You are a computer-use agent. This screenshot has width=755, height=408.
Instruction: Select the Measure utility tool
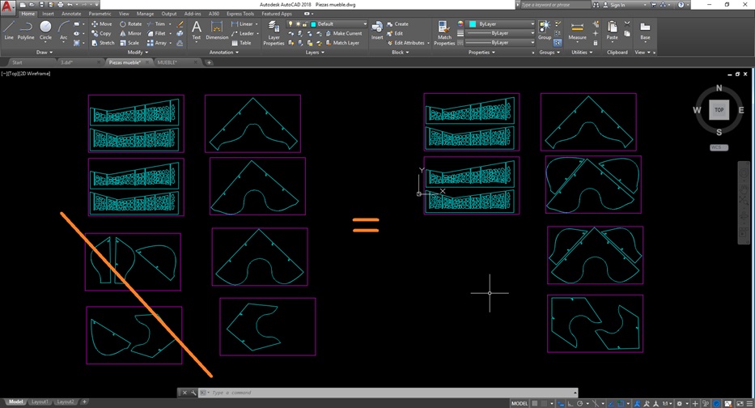point(577,31)
